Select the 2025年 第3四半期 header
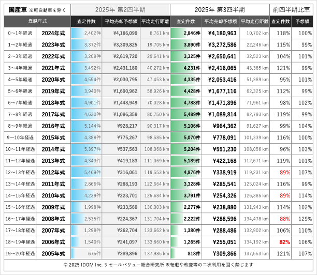This screenshot has width=317, height=275. pyautogui.click(x=220, y=10)
